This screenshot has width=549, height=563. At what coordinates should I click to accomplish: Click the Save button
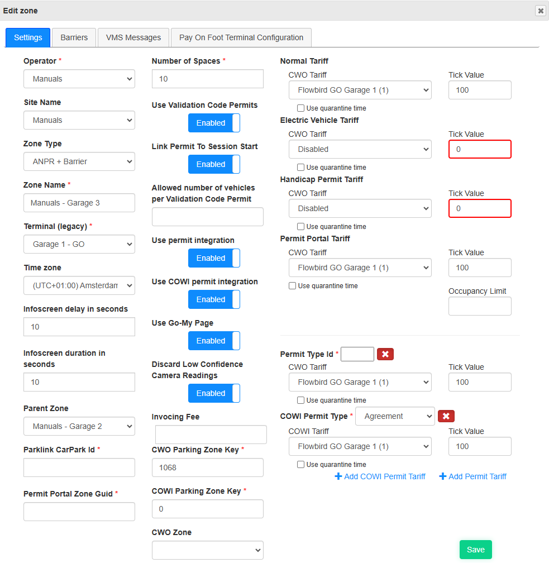pyautogui.click(x=476, y=550)
